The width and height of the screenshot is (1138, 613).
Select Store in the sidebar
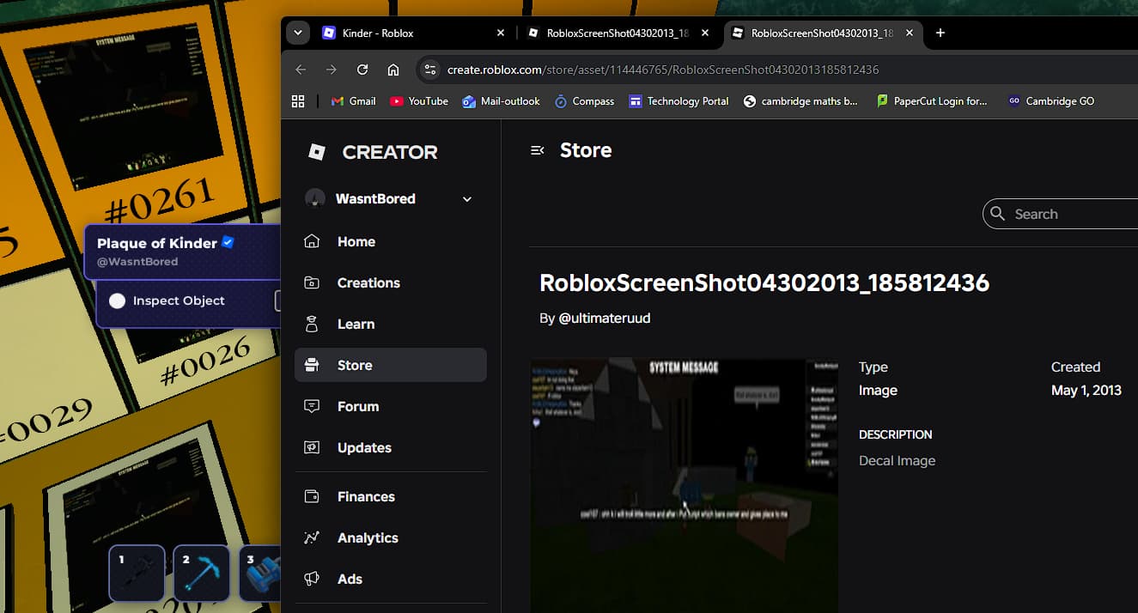click(390, 365)
